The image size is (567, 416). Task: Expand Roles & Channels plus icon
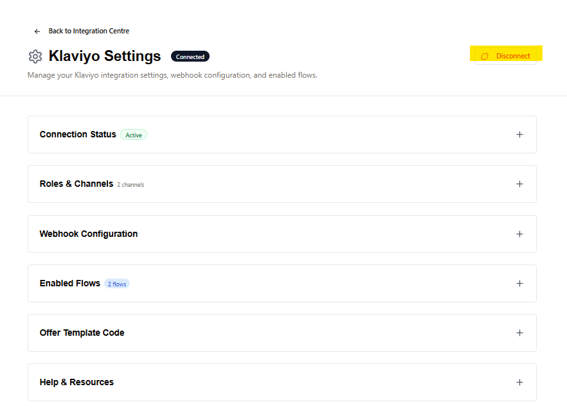(x=519, y=184)
